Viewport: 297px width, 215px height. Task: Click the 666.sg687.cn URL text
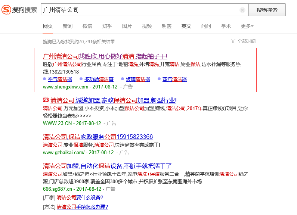[58, 189]
